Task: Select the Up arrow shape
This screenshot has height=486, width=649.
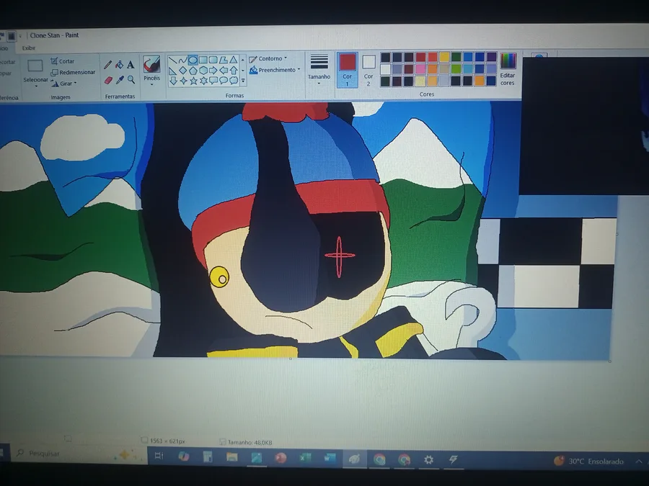Action: tap(234, 70)
